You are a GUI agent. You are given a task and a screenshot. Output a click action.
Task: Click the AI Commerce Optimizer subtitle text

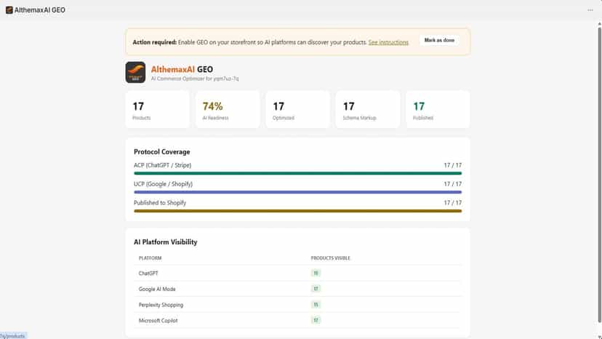click(x=195, y=79)
